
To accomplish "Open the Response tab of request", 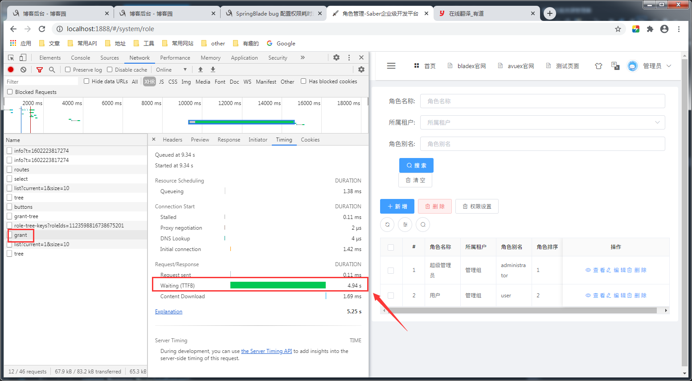I will point(229,140).
